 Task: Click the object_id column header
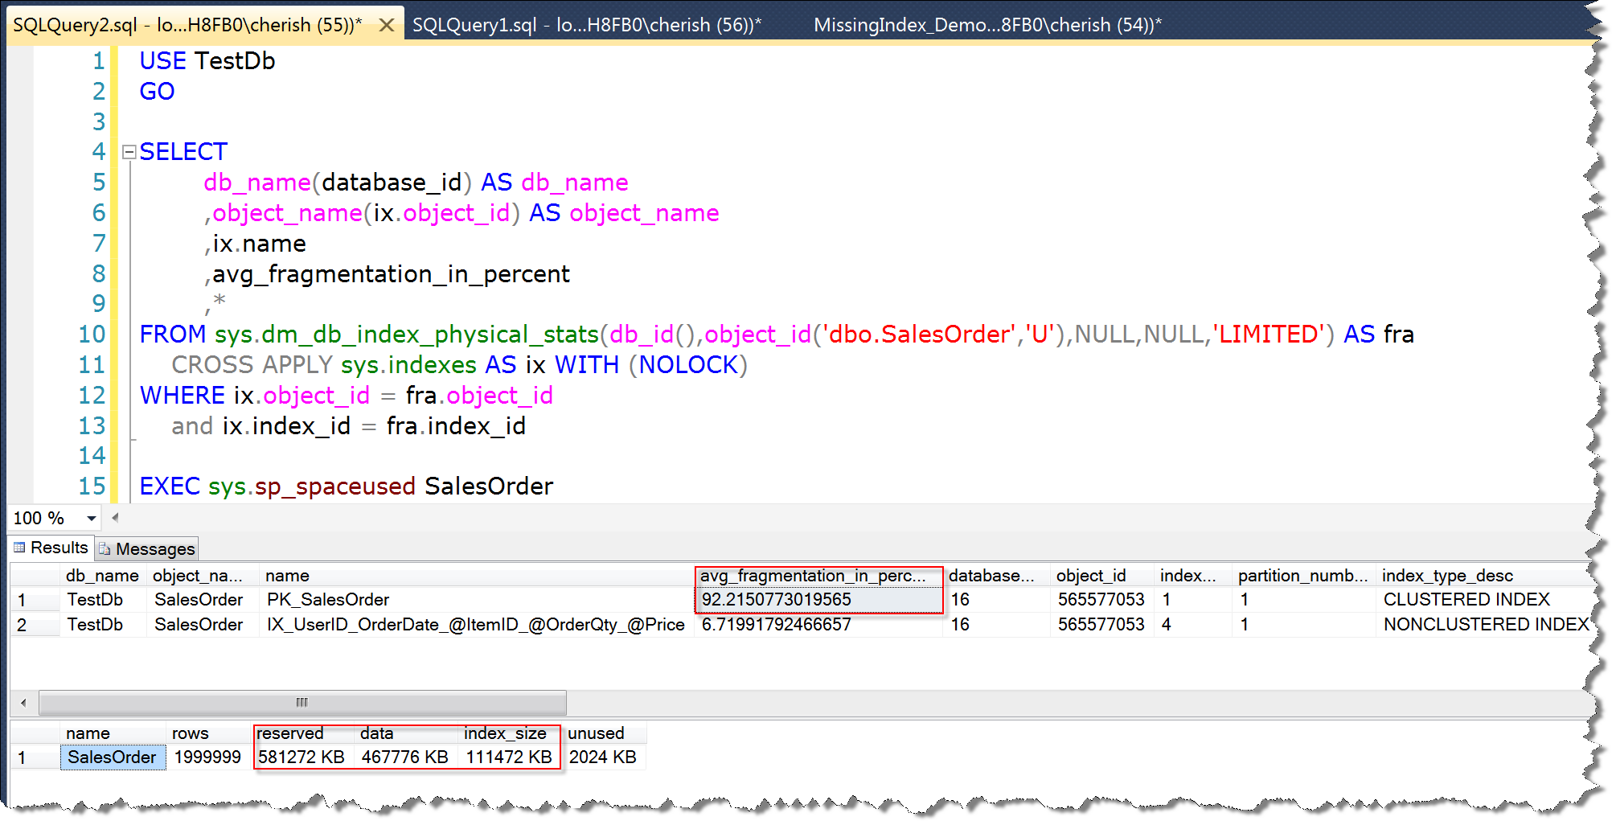click(x=1101, y=576)
